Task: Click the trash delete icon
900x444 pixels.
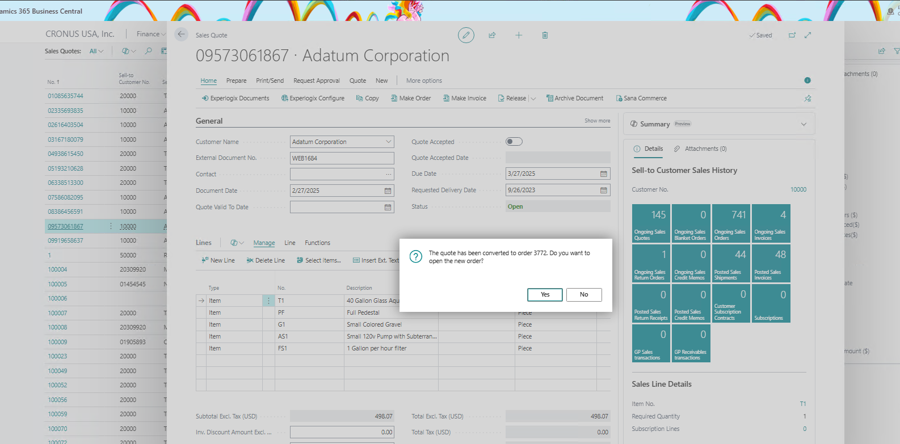Action: pyautogui.click(x=545, y=35)
